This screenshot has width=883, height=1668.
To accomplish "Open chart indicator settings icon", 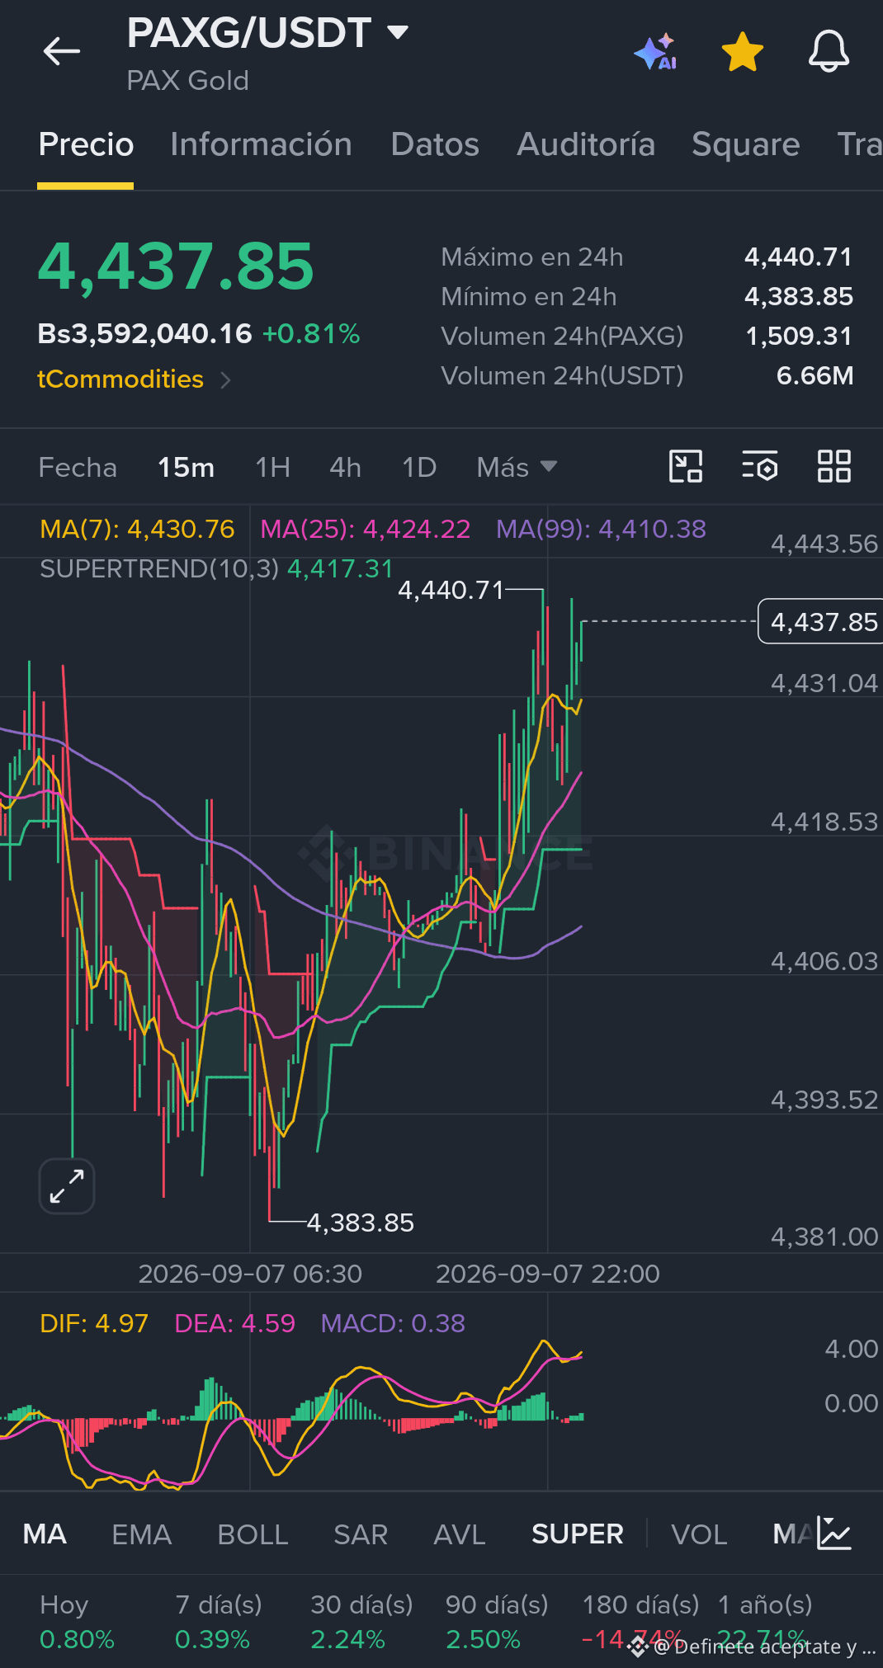I will click(x=760, y=466).
